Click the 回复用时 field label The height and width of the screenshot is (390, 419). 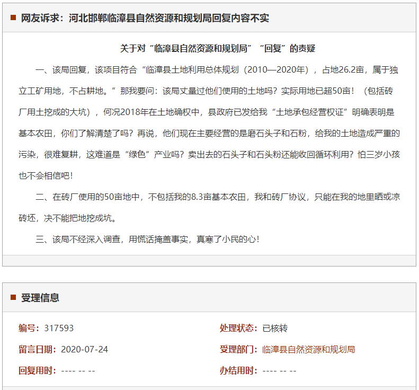[x=37, y=371]
